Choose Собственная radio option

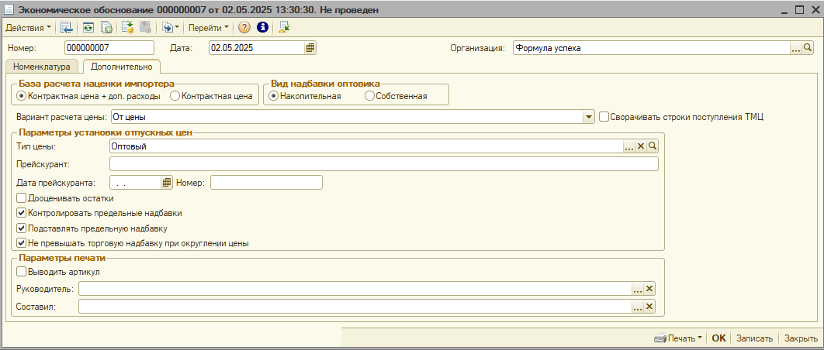369,96
